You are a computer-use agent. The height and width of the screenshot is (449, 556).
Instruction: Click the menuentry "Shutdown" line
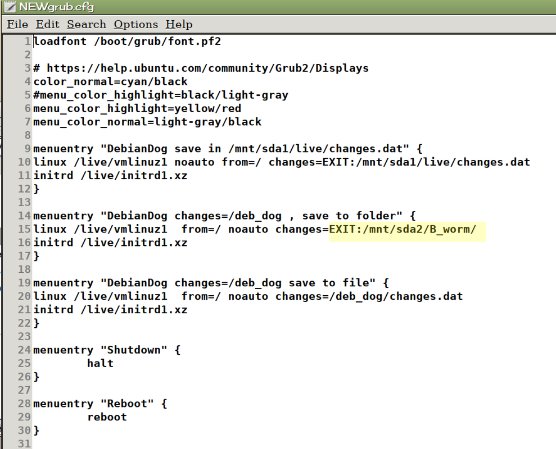point(107,350)
